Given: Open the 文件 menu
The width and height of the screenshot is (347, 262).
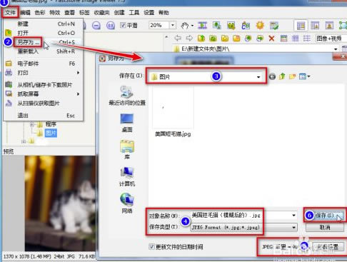Looking at the screenshot, I should tap(11, 12).
